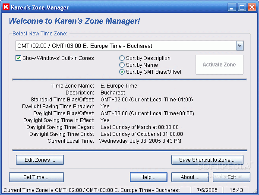259x195 pixels.
Task: Exit the application via Exit button
Action: pos(231,177)
